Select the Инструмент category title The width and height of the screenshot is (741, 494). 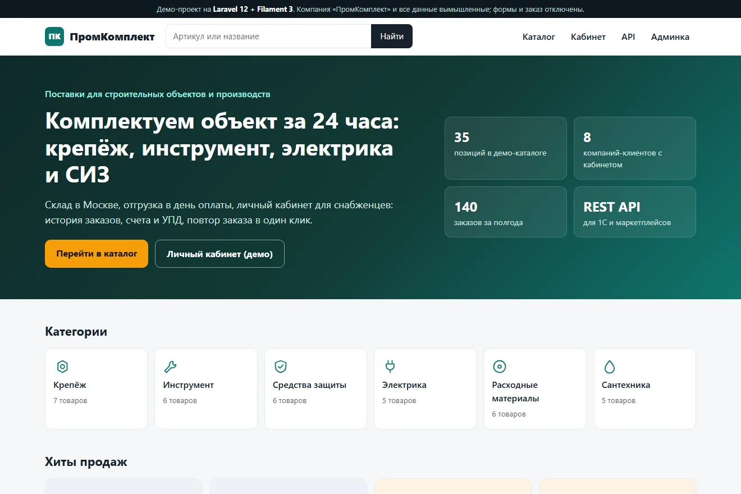[189, 385]
